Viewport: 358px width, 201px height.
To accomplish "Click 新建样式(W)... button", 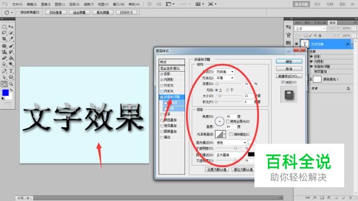I will click(x=289, y=76).
